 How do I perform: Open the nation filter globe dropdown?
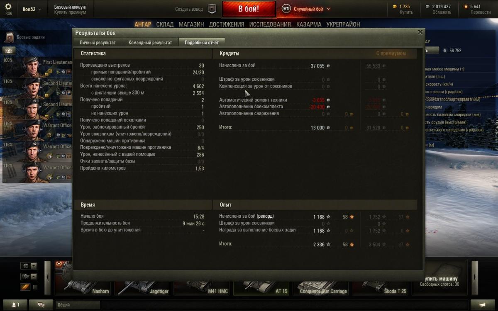click(29, 266)
